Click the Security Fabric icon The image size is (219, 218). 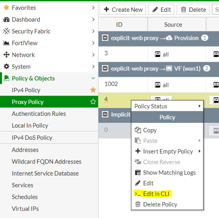coord(7,31)
